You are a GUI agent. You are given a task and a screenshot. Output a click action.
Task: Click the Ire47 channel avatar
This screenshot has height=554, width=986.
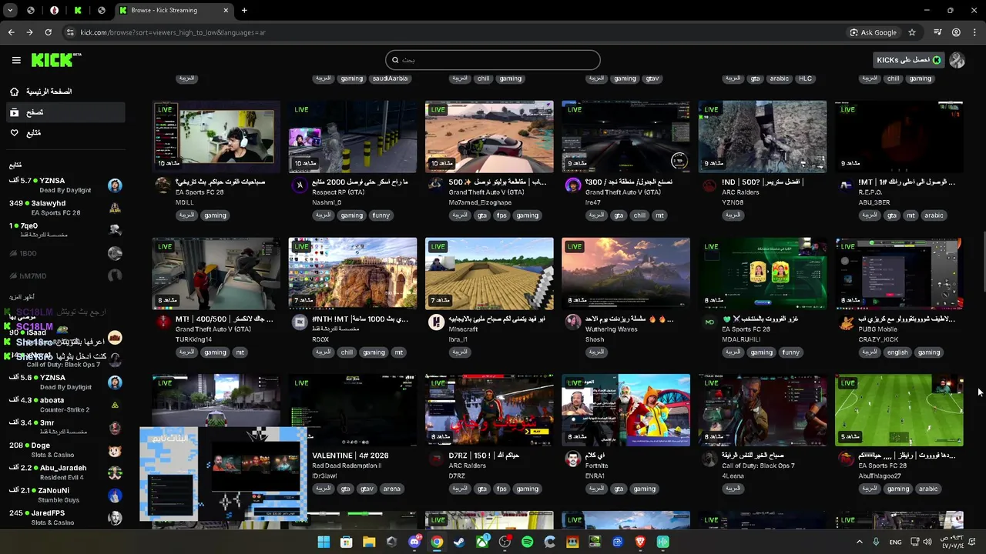point(572,185)
